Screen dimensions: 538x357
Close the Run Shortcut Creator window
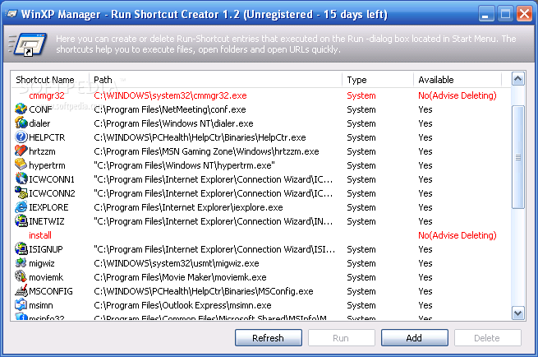pyautogui.click(x=524, y=14)
